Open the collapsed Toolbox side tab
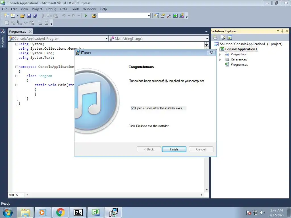This screenshot has height=218, width=291. pyautogui.click(x=3, y=39)
